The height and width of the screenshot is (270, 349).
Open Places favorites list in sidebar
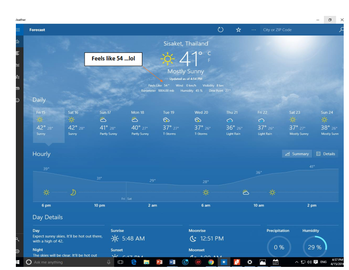pyautogui.click(x=18, y=77)
